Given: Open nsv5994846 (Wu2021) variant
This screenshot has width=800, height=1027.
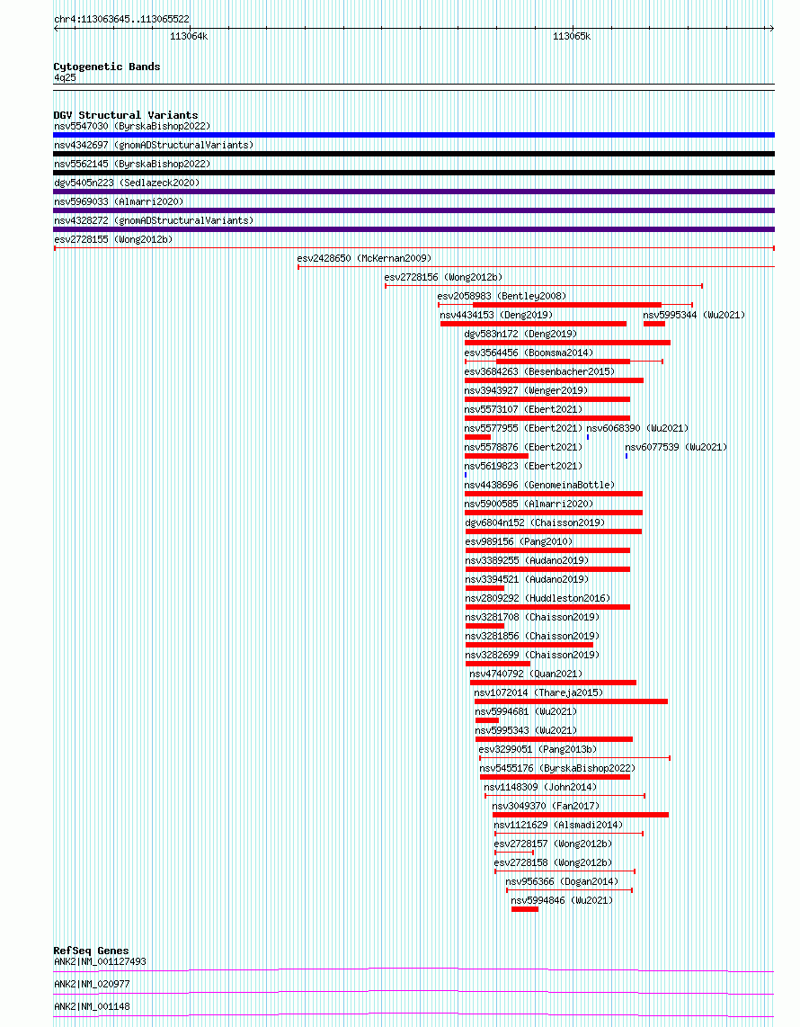Looking at the screenshot, I should coord(562,902).
